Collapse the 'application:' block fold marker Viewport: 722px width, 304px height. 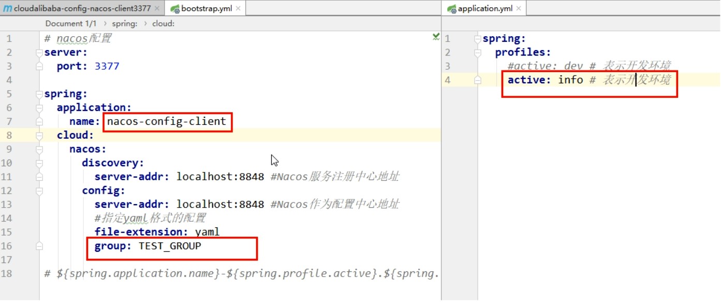39,108
